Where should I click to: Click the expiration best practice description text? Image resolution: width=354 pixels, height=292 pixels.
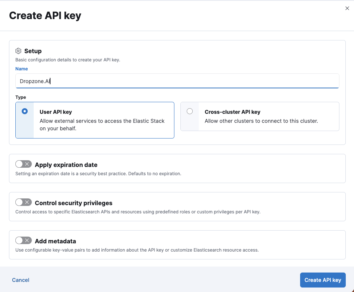[x=98, y=174]
